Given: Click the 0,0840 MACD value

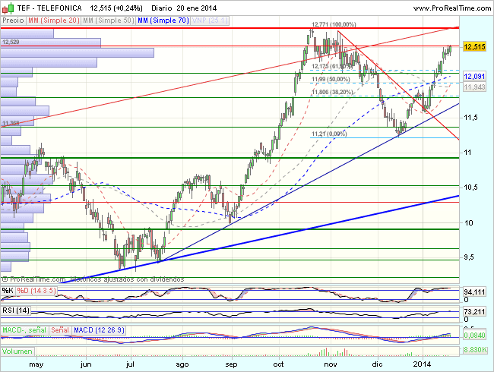Looking at the screenshot, I should click(474, 336).
